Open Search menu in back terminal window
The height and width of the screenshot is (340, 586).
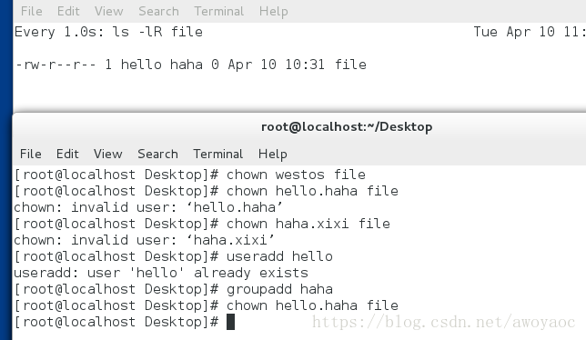[x=158, y=11]
